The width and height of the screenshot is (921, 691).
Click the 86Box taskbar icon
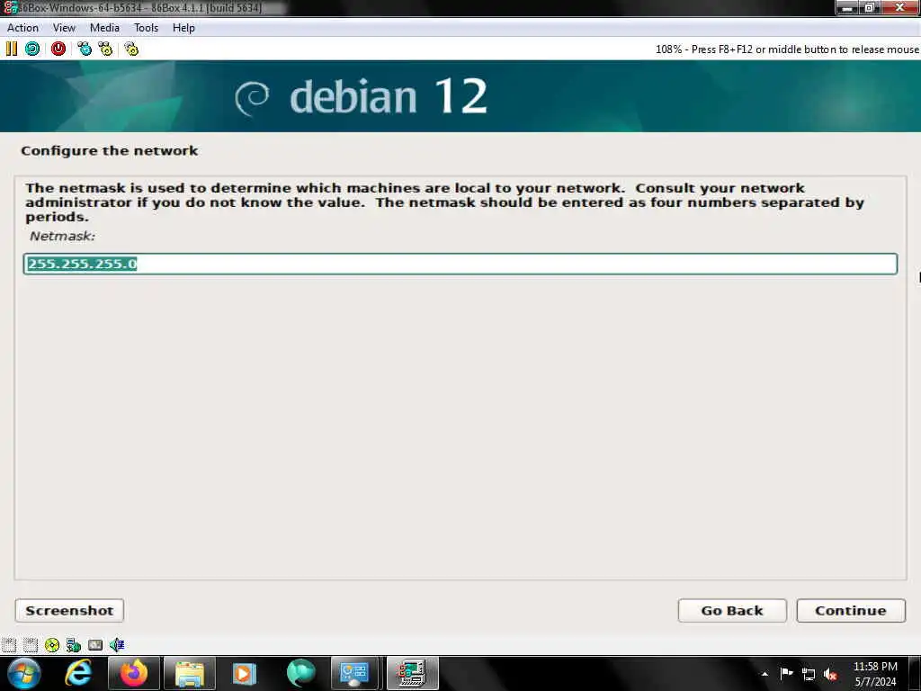[412, 673]
